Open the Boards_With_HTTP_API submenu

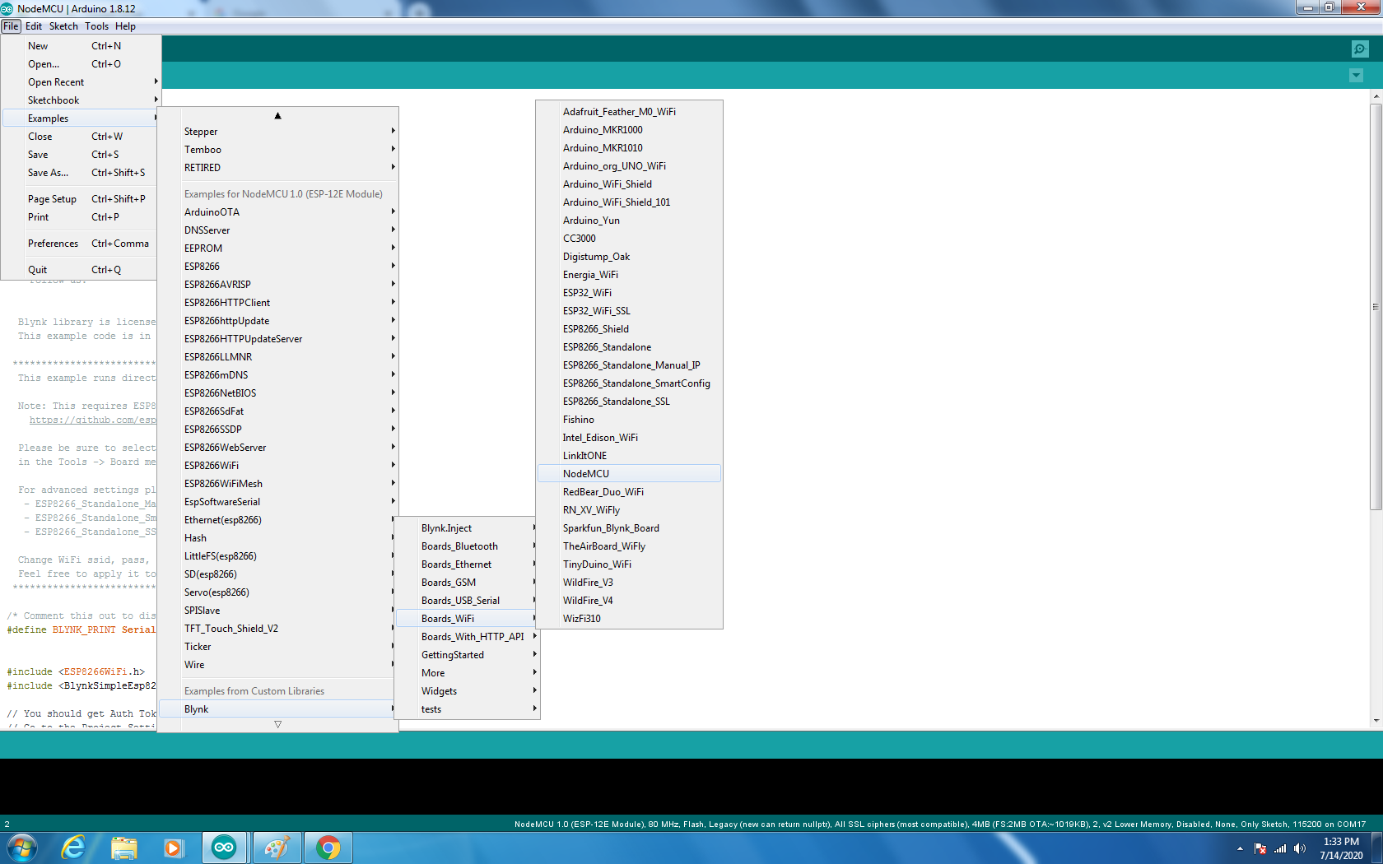(x=468, y=637)
